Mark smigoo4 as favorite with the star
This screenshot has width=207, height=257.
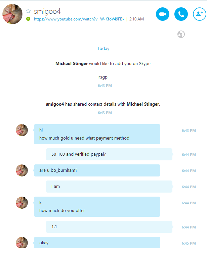coord(28,11)
